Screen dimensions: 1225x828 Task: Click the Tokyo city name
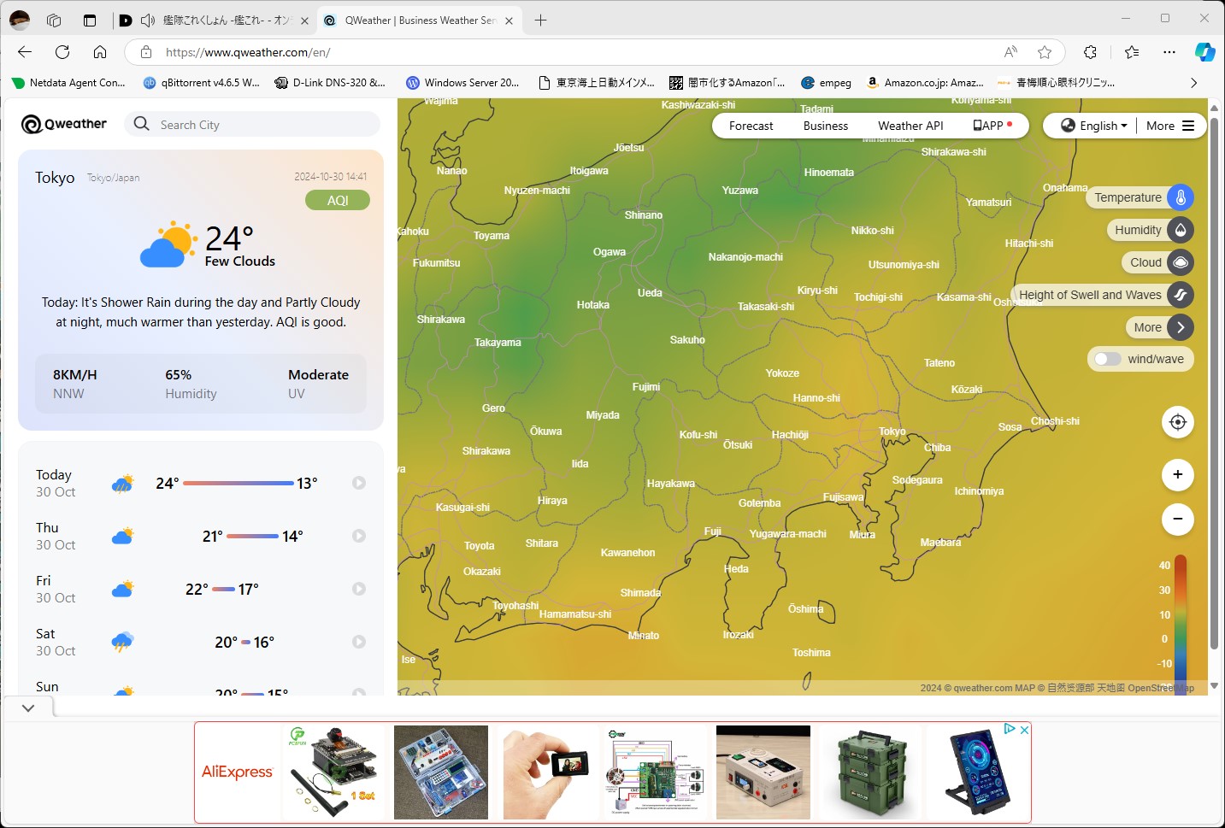pos(55,178)
